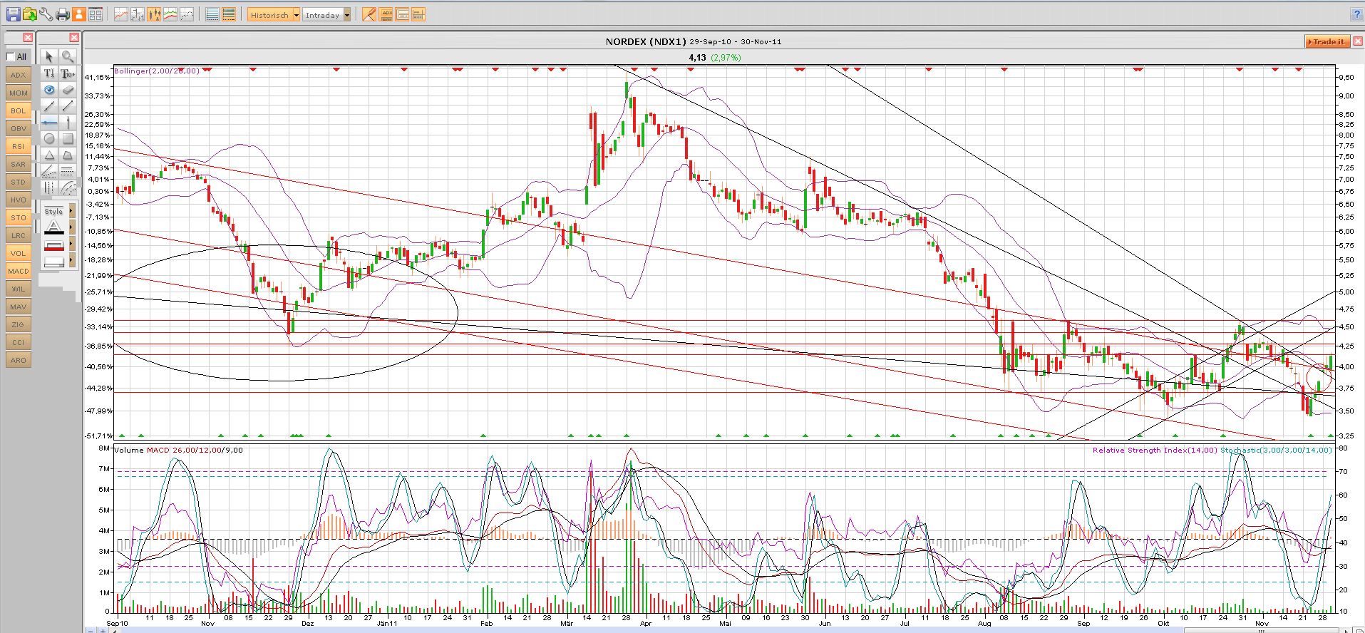Switch to dotted line chart type

click(187, 14)
